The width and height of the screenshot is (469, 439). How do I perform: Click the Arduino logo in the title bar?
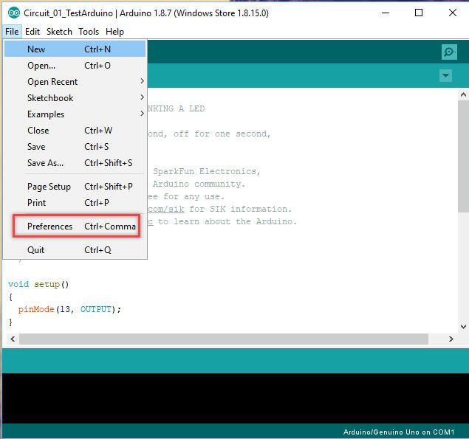click(13, 13)
